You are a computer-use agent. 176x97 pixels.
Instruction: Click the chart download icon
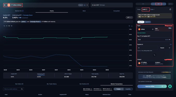click(132, 26)
